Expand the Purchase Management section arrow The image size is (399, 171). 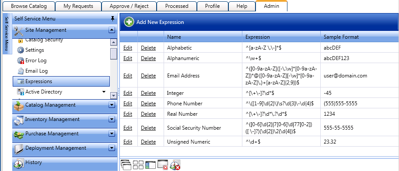click(x=112, y=134)
